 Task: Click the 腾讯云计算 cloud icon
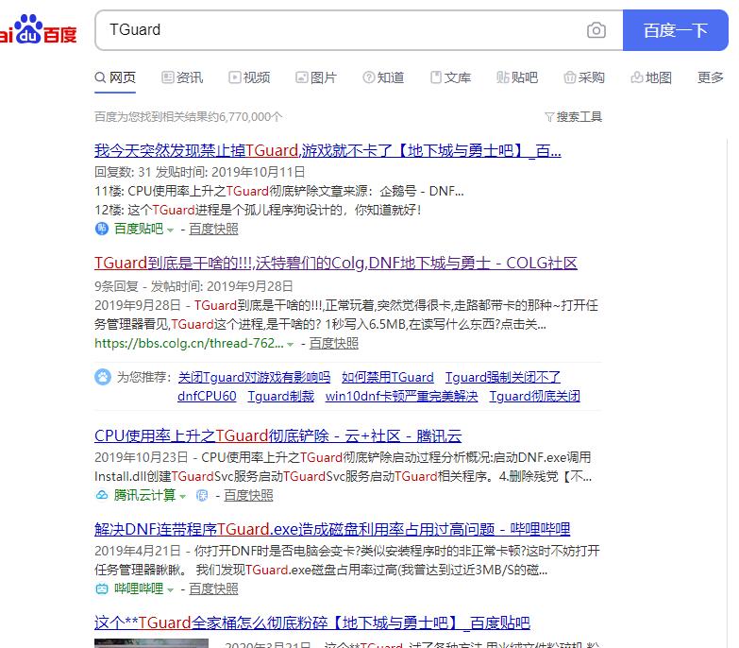click(x=102, y=495)
